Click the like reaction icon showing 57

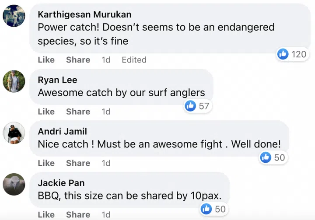(x=190, y=106)
